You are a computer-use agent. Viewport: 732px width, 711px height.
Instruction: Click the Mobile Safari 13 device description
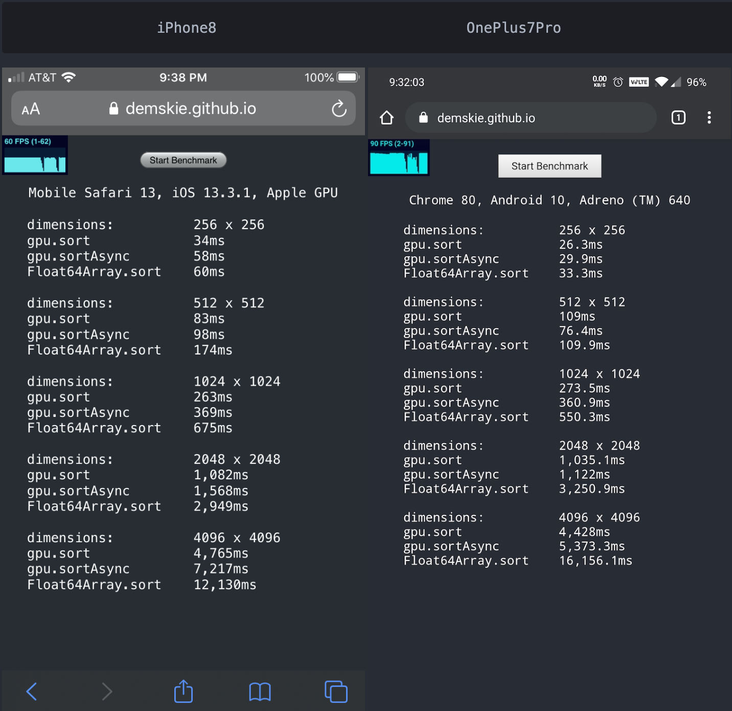[183, 193]
